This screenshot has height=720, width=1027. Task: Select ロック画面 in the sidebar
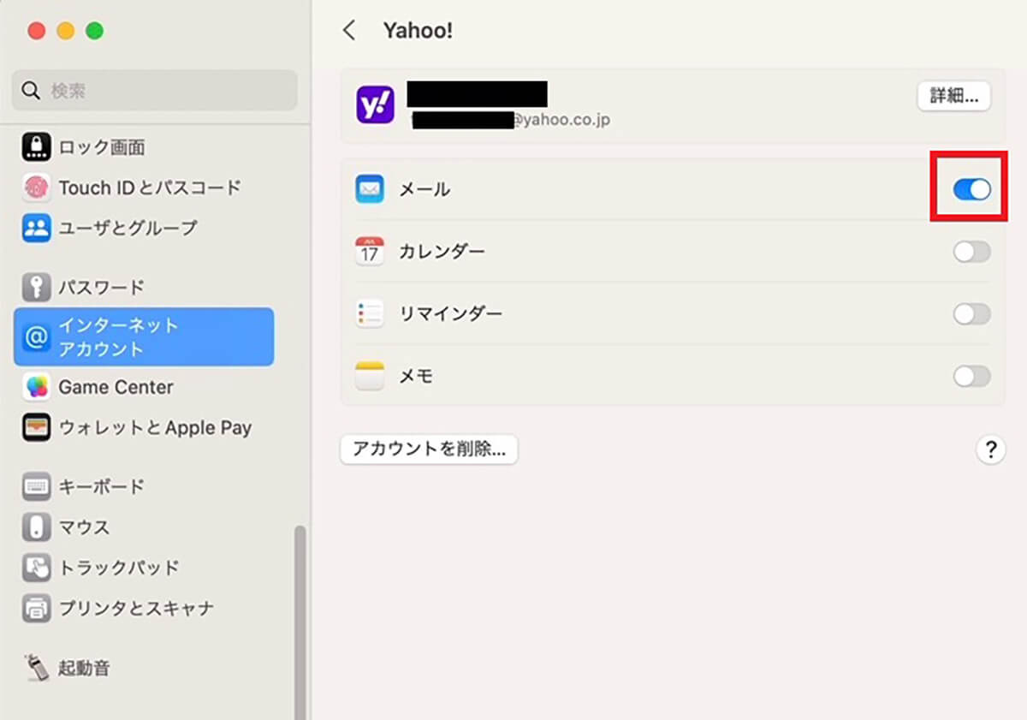pyautogui.click(x=102, y=147)
